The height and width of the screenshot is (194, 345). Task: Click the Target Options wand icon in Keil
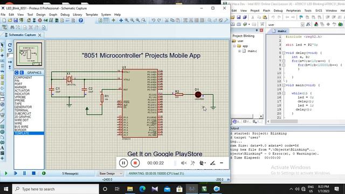point(308,24)
